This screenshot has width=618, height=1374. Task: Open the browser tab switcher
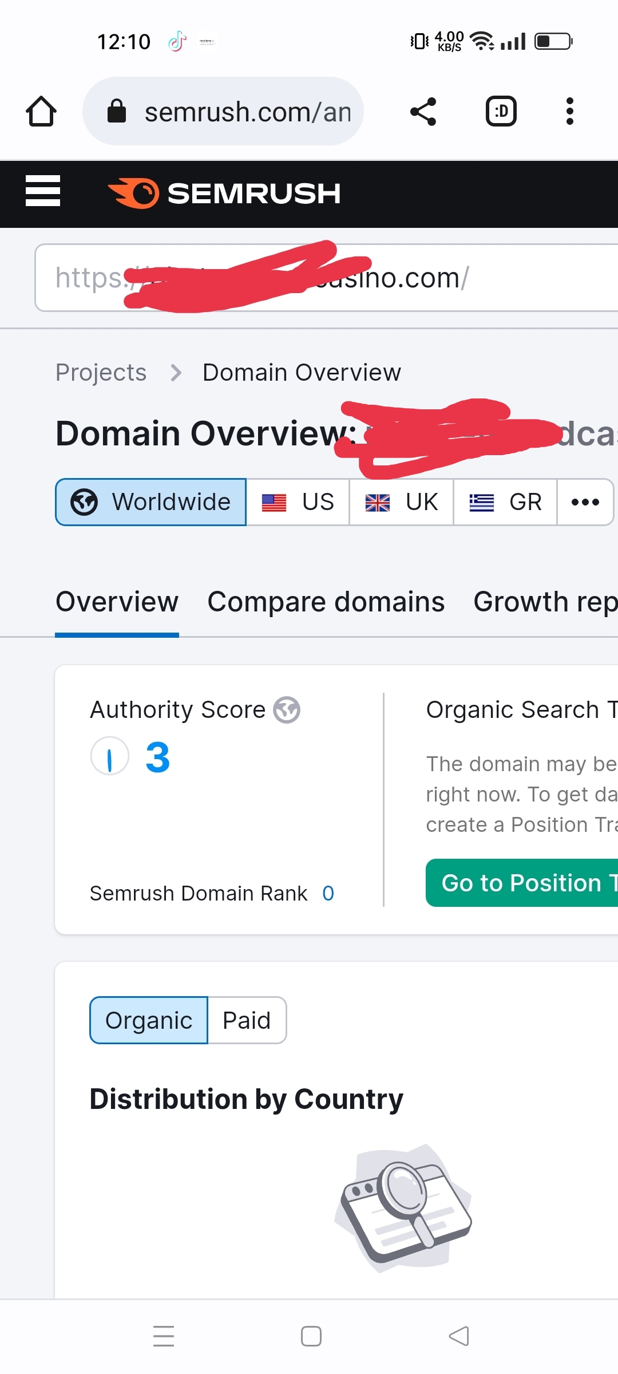tap(501, 111)
